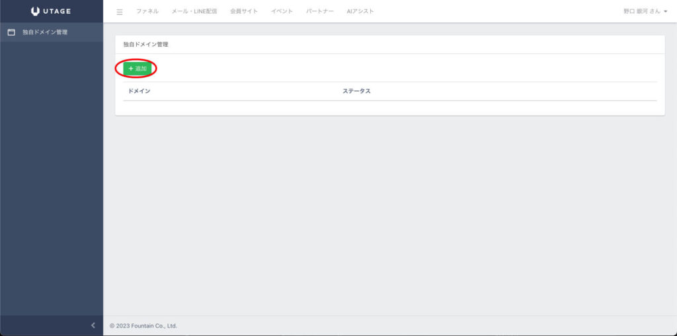Image resolution: width=677 pixels, height=336 pixels.
Task: Open the メール・LINE配信 menu
Action: tap(194, 11)
